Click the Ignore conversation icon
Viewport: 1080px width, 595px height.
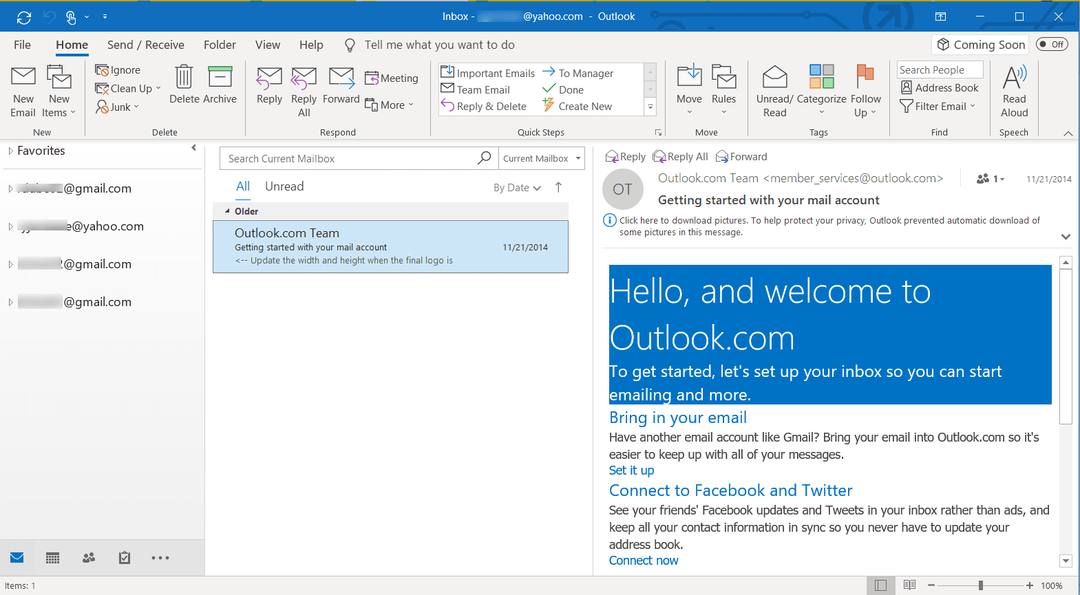(x=101, y=70)
